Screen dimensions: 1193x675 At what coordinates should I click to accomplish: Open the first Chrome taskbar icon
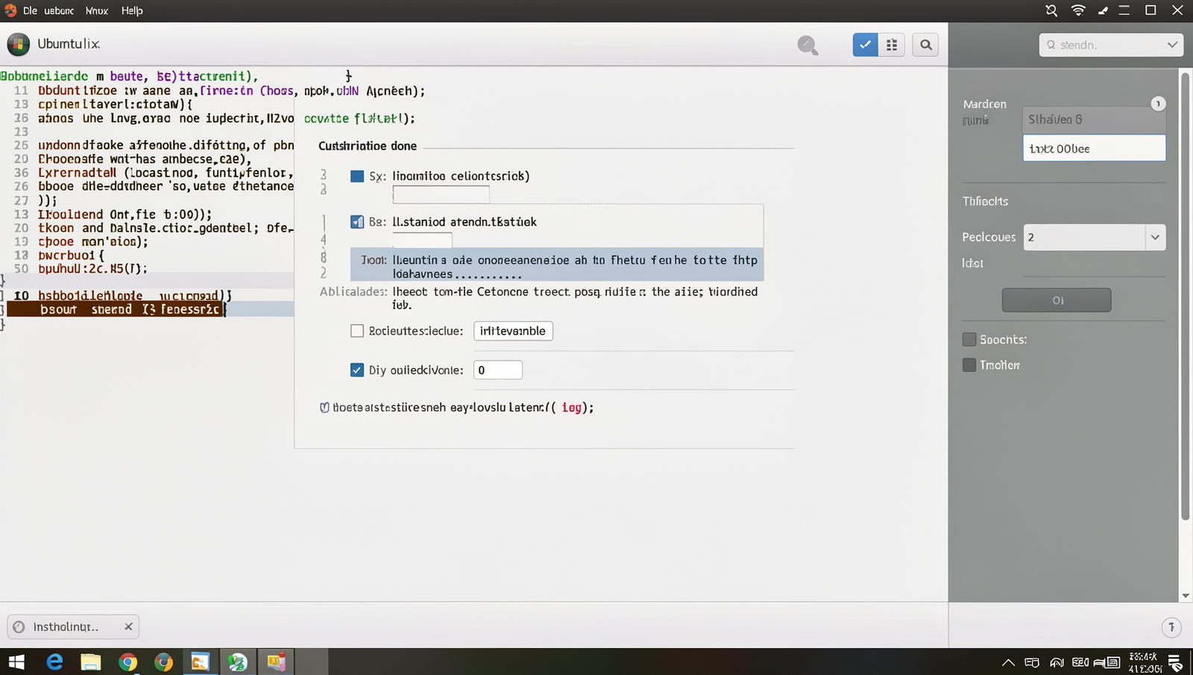[128, 662]
